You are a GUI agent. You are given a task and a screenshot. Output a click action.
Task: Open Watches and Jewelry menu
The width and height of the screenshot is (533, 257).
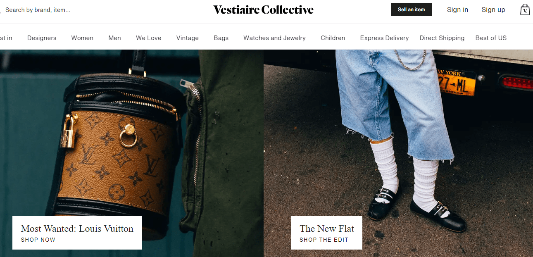click(274, 38)
